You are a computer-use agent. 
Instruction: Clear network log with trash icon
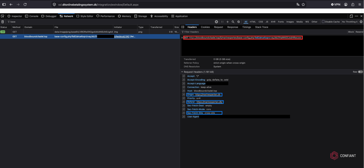2,22
